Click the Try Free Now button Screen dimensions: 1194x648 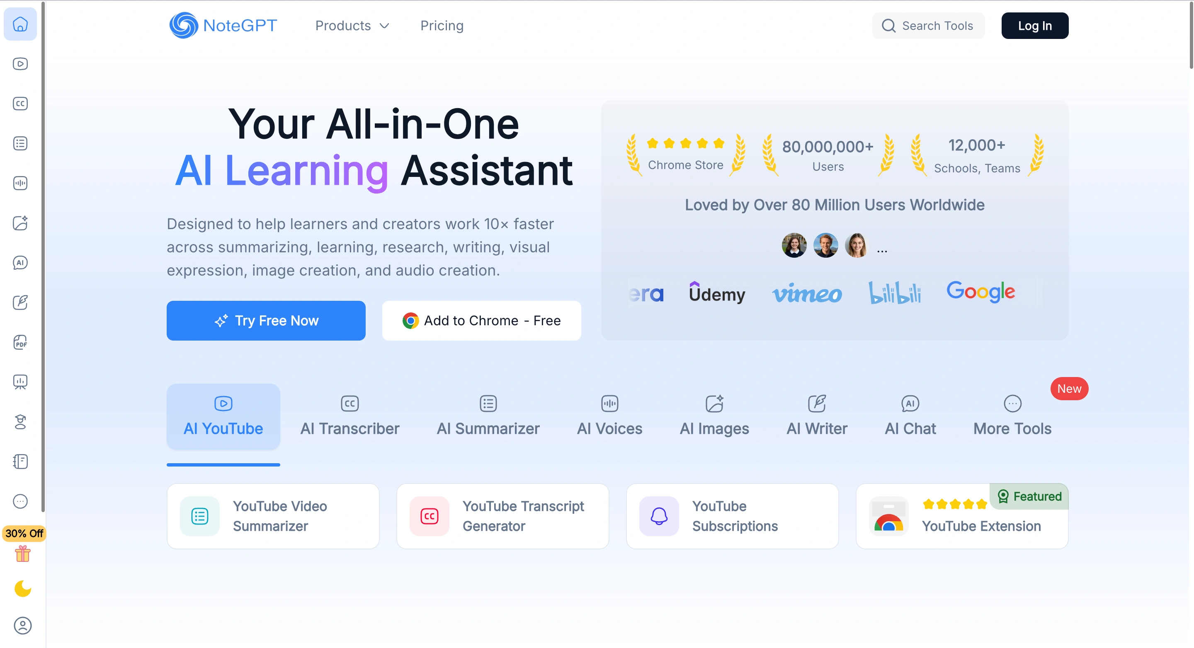[266, 321]
